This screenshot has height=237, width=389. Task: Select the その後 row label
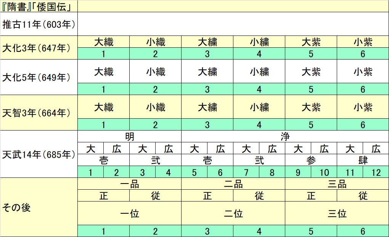[39, 208]
